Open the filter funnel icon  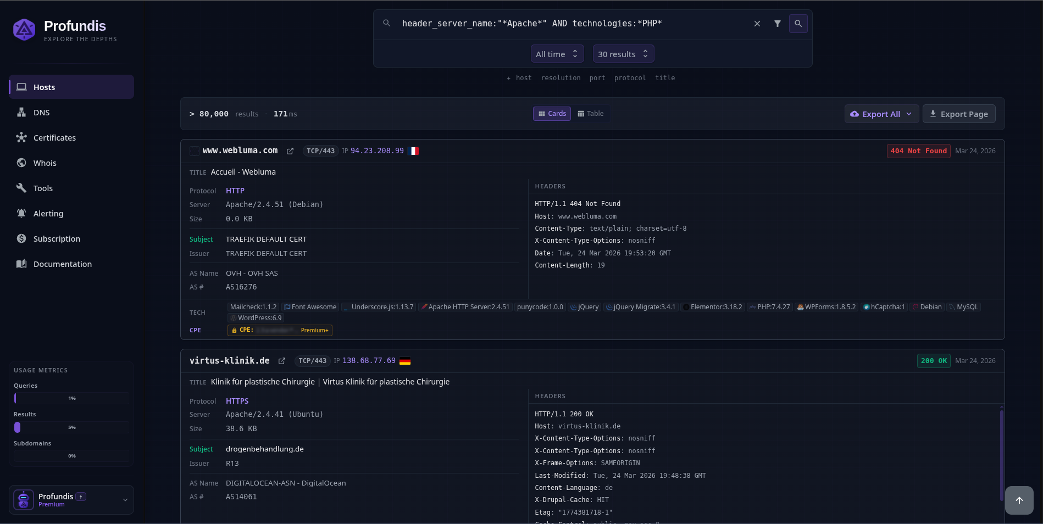point(778,24)
